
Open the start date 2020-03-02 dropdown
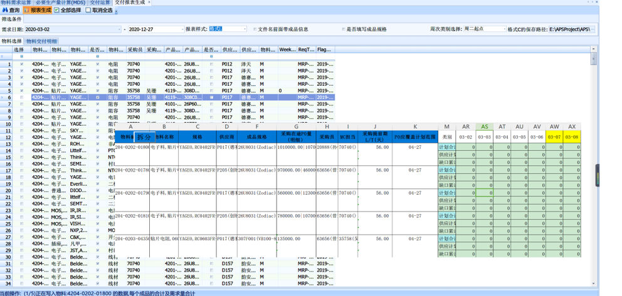click(119, 29)
